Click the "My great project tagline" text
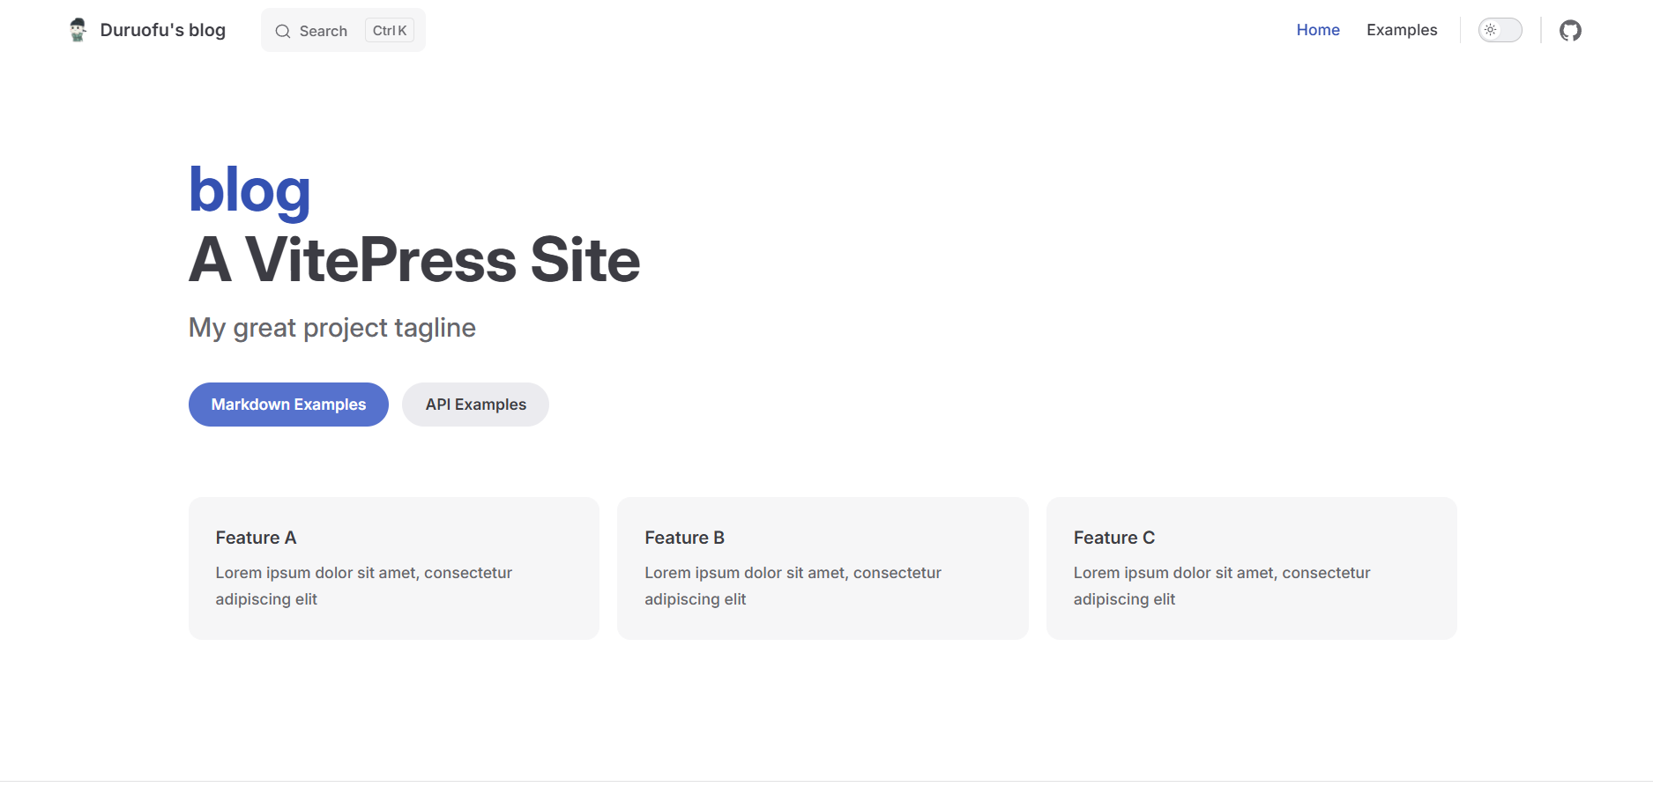Screen dimensions: 1653x787 tap(332, 328)
